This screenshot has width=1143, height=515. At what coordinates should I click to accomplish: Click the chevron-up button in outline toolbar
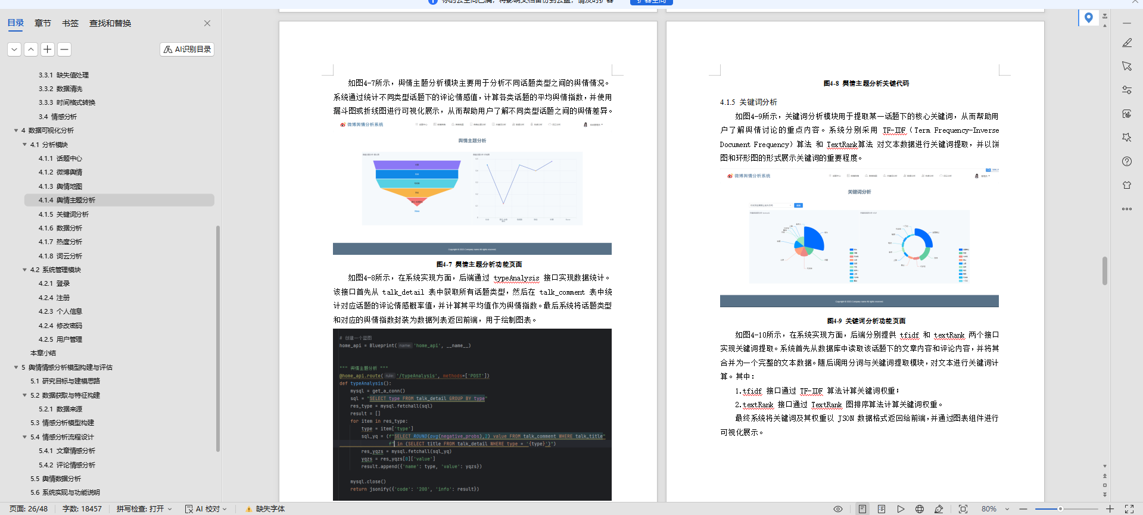[x=31, y=49]
